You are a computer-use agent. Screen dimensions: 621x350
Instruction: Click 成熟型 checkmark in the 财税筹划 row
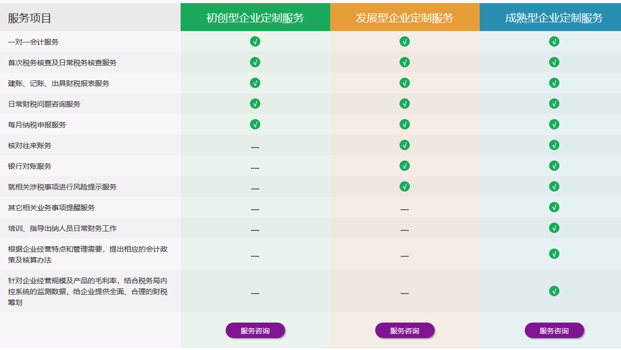tap(554, 291)
